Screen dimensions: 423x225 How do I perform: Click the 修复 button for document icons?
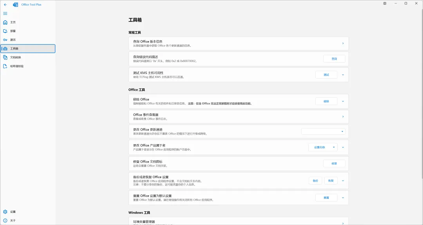pos(334,163)
